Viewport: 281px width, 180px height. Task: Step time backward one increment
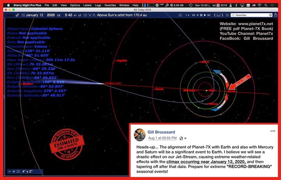point(194,15)
